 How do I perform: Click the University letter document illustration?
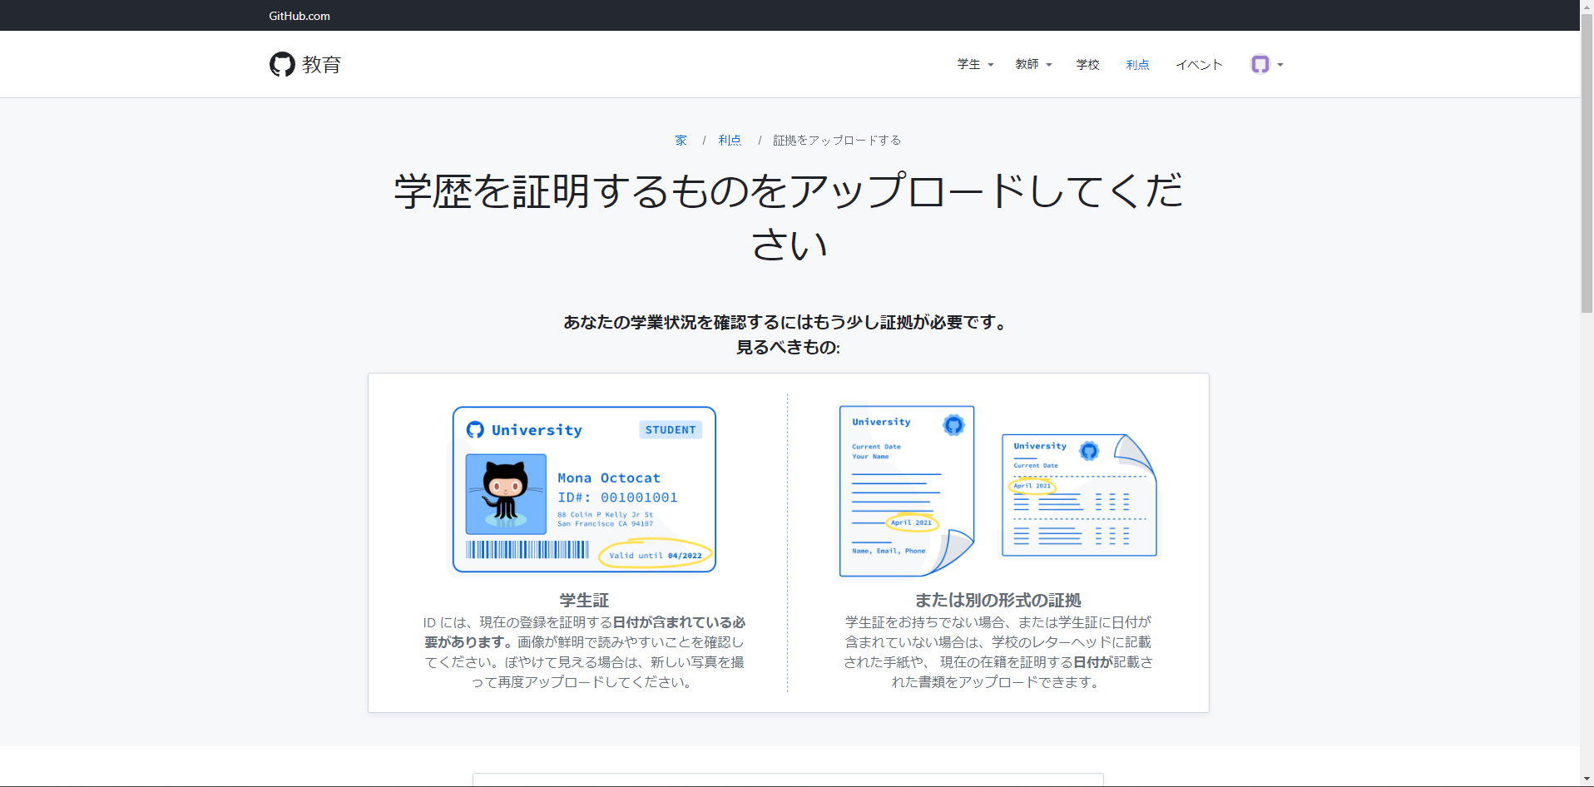[x=907, y=491]
